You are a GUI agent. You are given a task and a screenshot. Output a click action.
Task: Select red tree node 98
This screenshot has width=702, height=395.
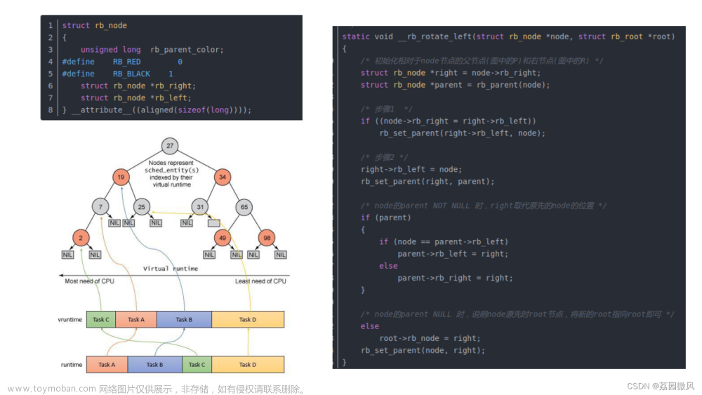(267, 238)
